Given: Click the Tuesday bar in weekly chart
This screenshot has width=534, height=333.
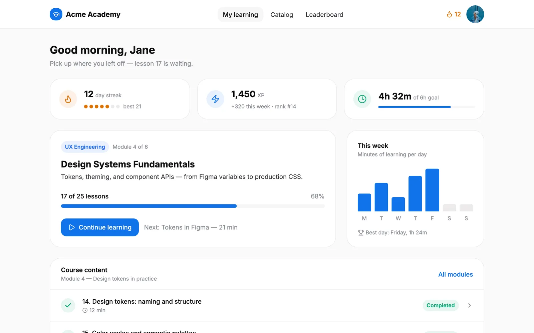Looking at the screenshot, I should point(381,197).
